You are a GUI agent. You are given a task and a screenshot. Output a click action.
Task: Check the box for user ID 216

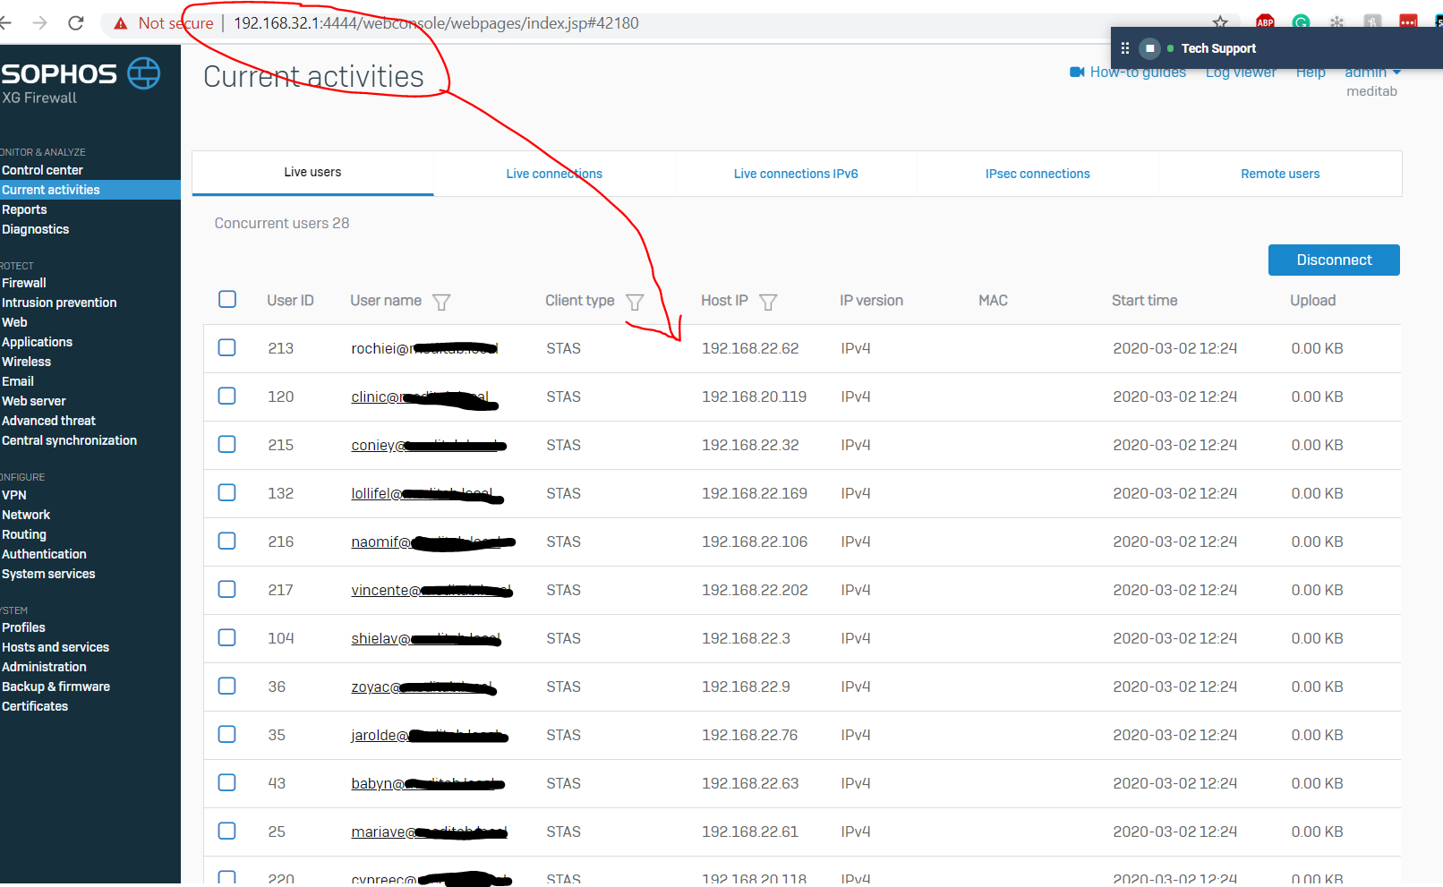click(x=227, y=541)
